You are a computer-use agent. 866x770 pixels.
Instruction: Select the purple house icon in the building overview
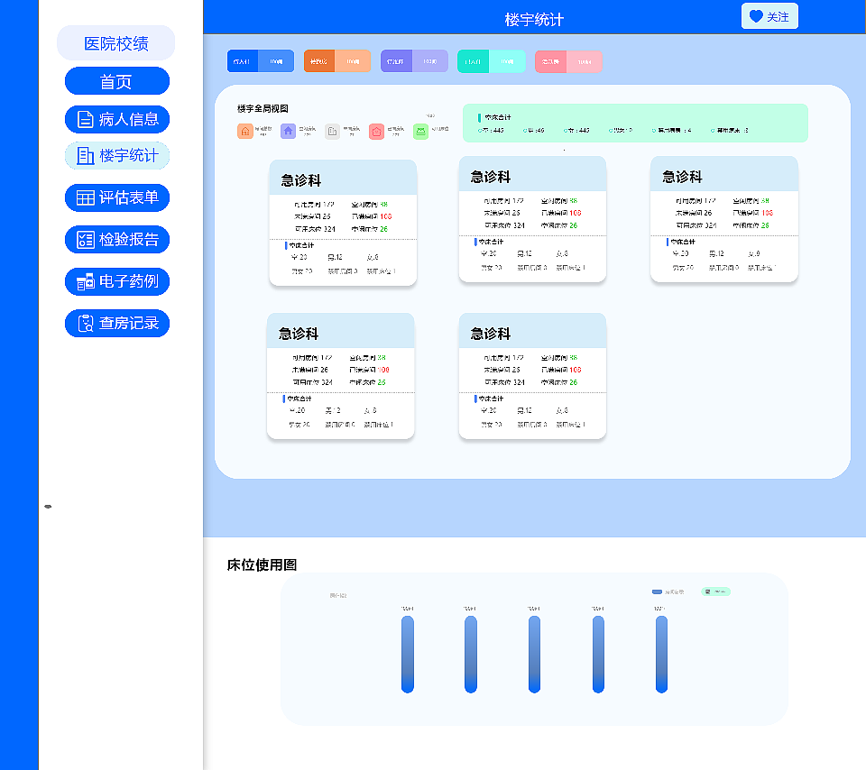pos(288,130)
